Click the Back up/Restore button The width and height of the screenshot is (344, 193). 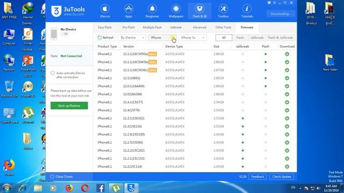[x=69, y=106]
